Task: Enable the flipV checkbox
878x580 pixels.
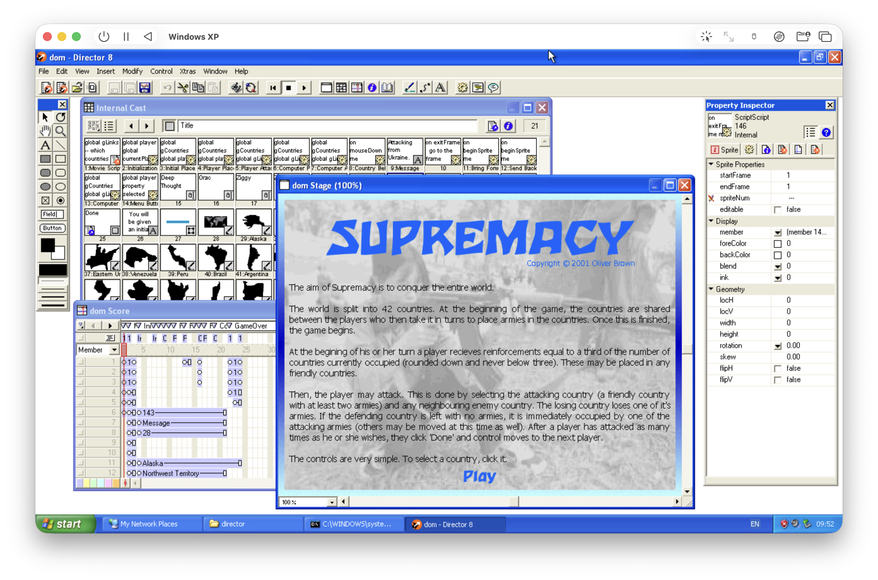Action: coord(777,380)
